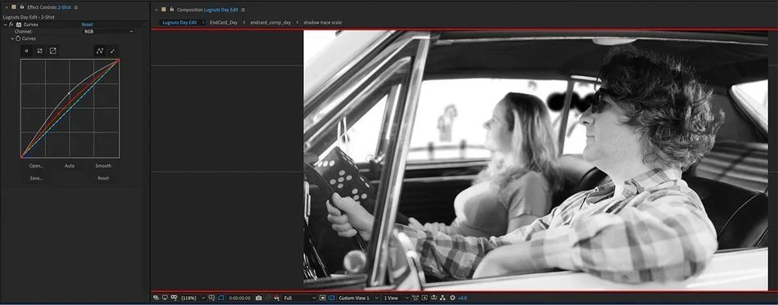Switch to shadow trace scale tab
Screen dimensions: 778x305
pyautogui.click(x=323, y=22)
